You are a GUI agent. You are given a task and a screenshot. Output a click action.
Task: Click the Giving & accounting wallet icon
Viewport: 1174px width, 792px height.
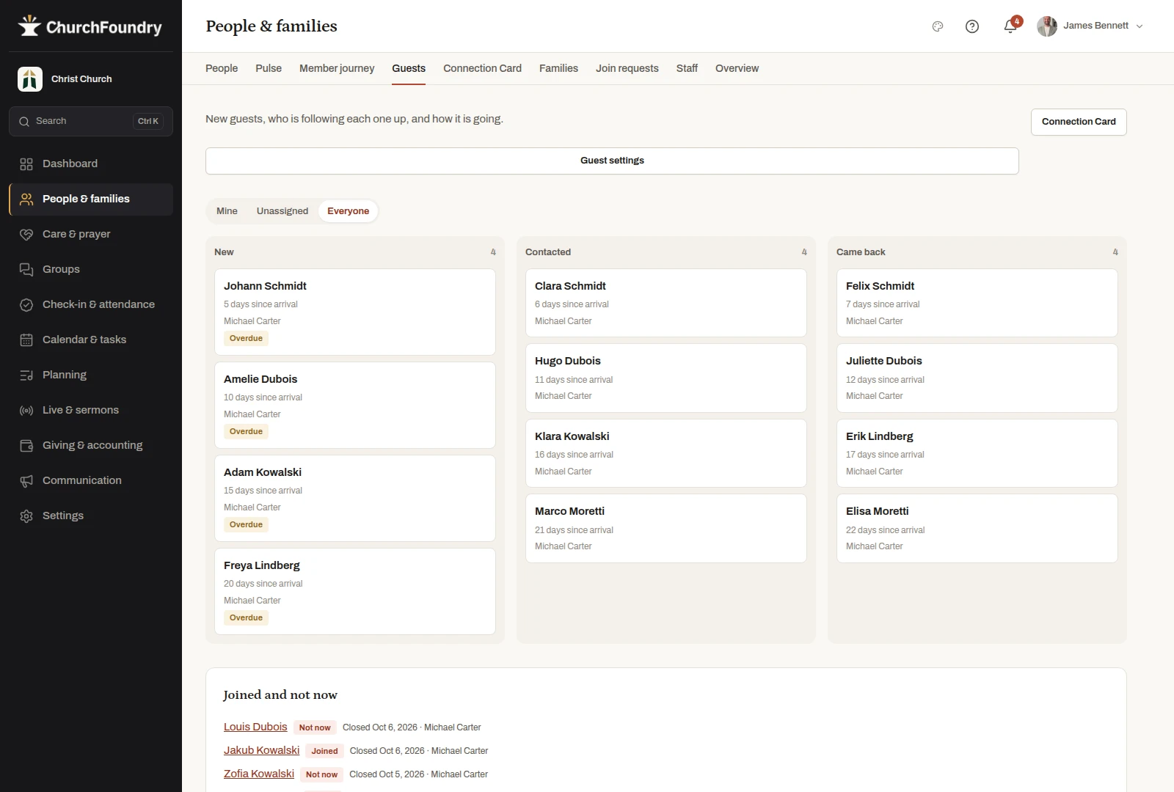click(x=26, y=446)
